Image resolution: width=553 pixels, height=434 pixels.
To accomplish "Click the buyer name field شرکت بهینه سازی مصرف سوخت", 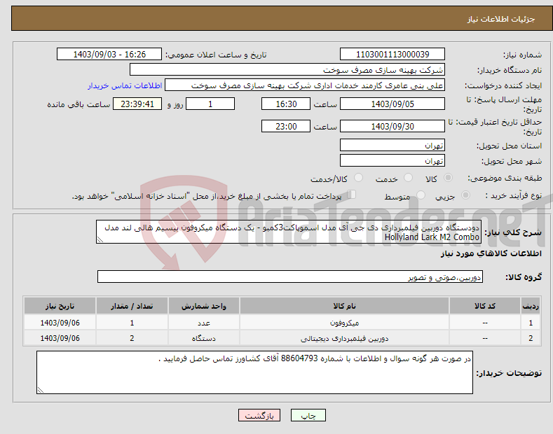I will tap(287, 70).
